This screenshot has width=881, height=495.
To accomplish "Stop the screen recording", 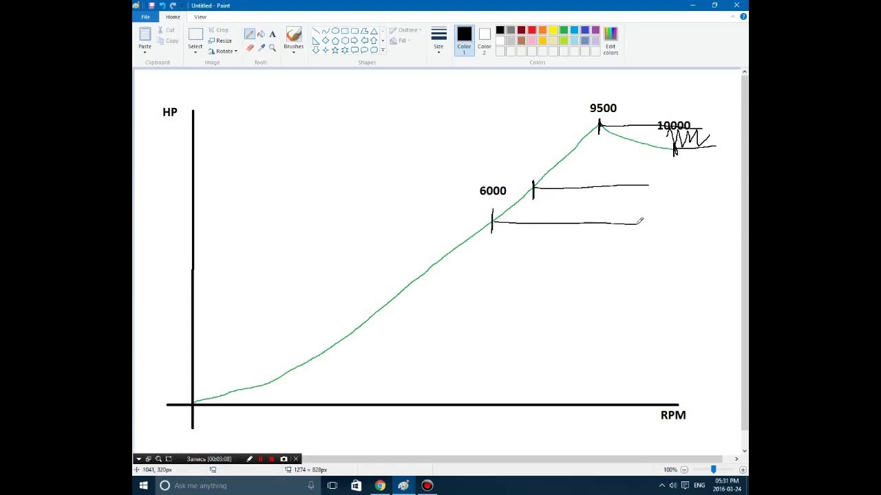I will point(271,459).
